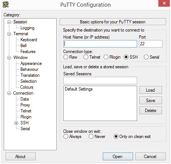Load the selected saved session
The width and height of the screenshot is (171, 164).
tap(151, 90)
